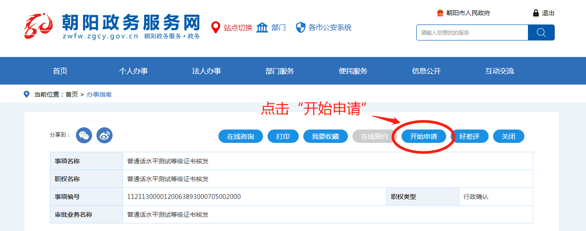Open the 信息公开 navigation item
The image size is (586, 231).
click(x=426, y=71)
